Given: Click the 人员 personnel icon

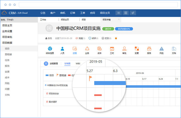Looking at the screenshot, I should (x=62, y=49).
